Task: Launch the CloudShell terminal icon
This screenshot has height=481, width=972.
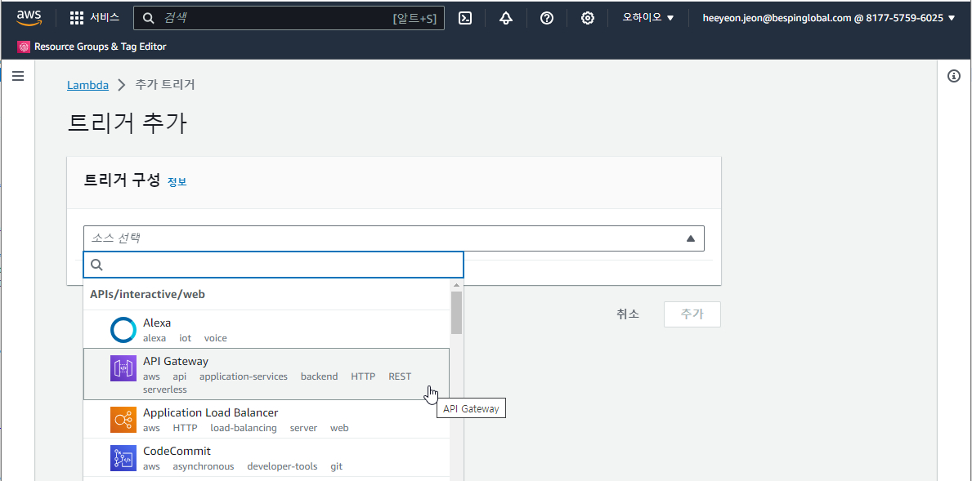Action: coord(465,18)
